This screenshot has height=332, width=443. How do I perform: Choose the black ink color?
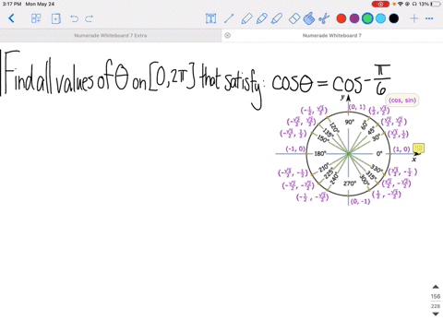394,18
